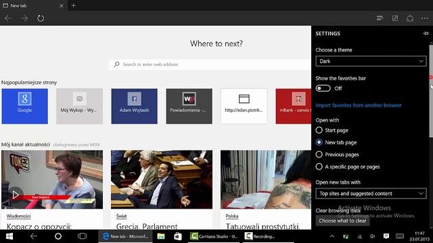Open the Mój Wykop top site tile
The image size is (433, 243).
[80, 106]
